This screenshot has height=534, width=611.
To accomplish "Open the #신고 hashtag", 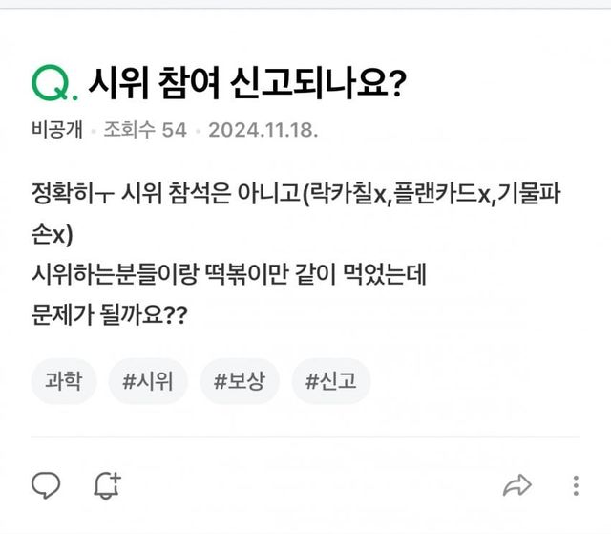I will 330,381.
